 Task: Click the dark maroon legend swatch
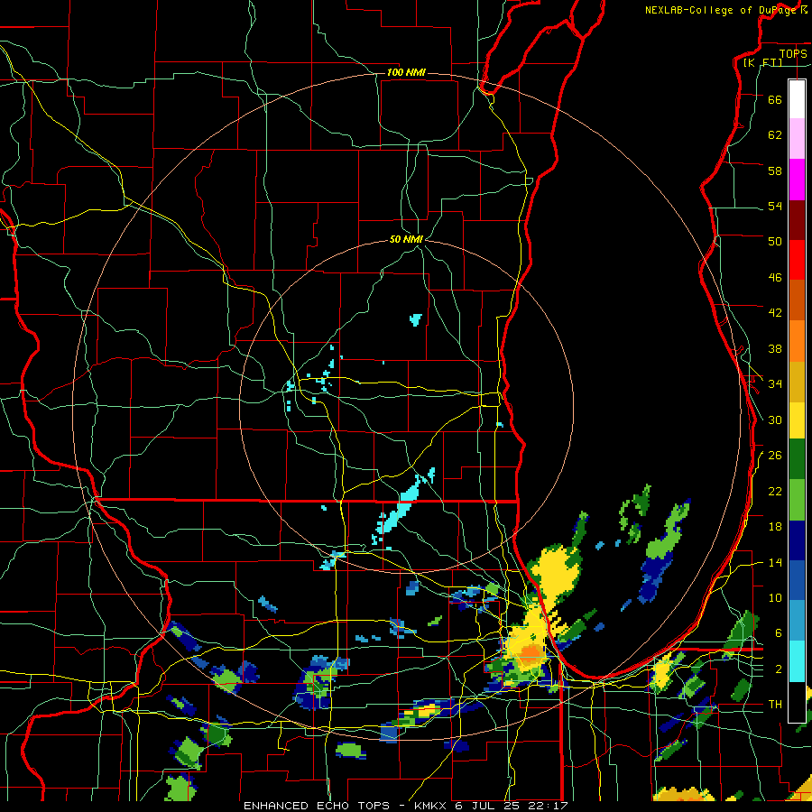pos(797,220)
